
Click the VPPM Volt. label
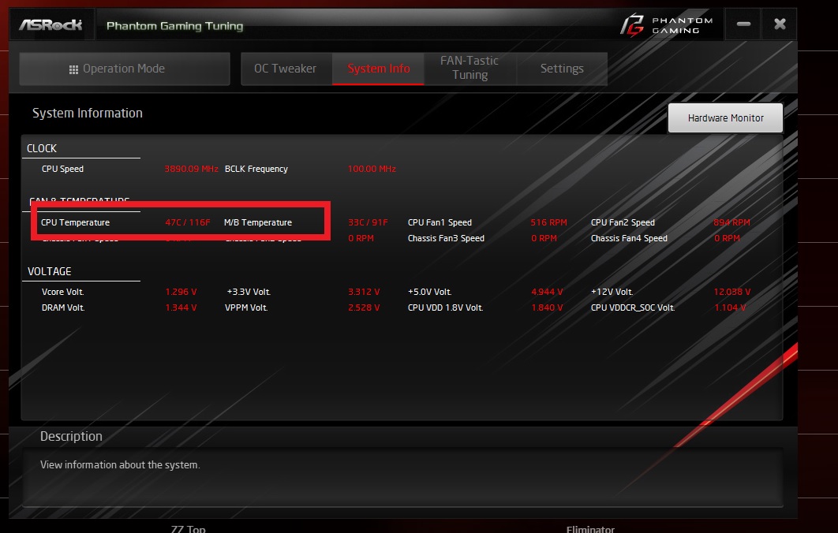(246, 307)
